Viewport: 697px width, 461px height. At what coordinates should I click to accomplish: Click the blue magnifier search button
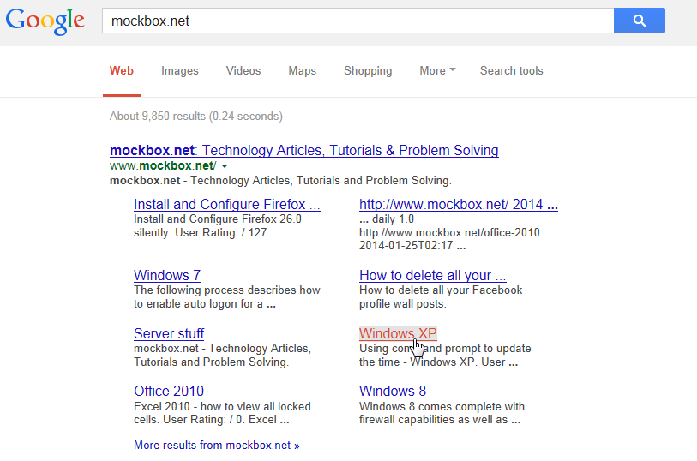(x=640, y=21)
